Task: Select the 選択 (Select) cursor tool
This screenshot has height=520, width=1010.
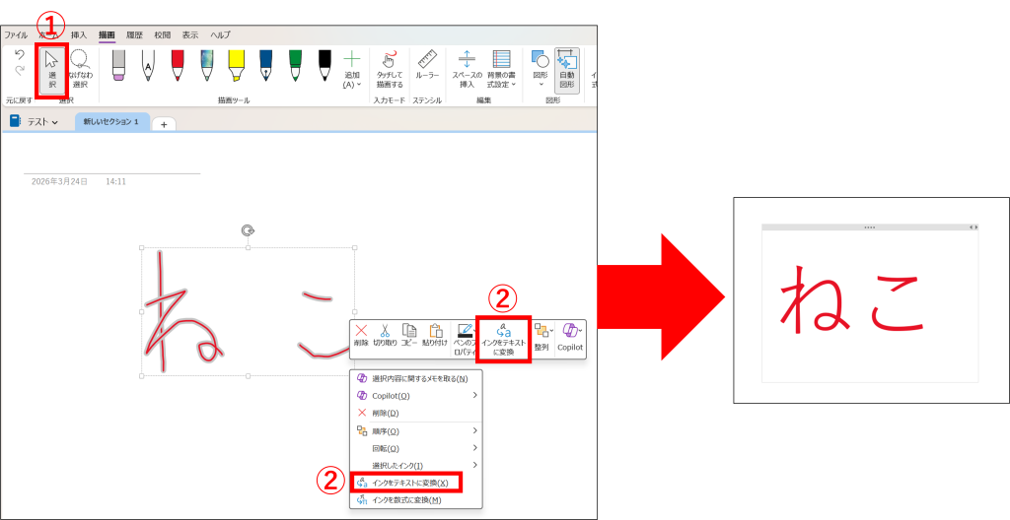Action: coord(51,69)
